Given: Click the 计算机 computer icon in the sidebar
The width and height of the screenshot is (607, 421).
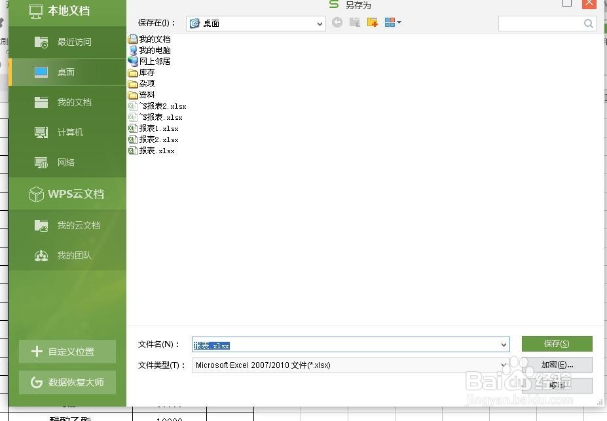Looking at the screenshot, I should (41, 133).
